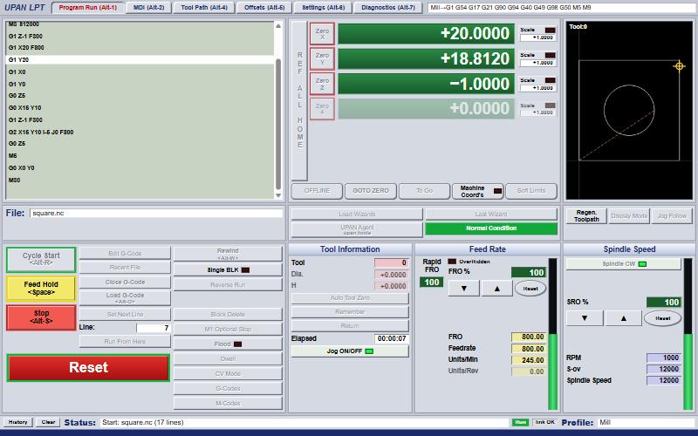698x436 pixels.
Task: Click the Z axis position readout
Action: (426, 84)
